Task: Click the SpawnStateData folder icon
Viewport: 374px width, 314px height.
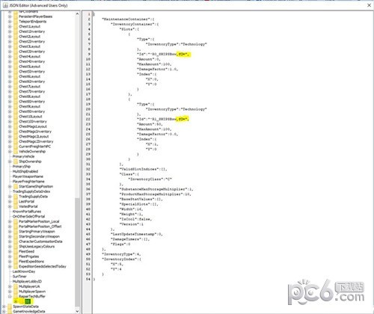Action: [10, 307]
